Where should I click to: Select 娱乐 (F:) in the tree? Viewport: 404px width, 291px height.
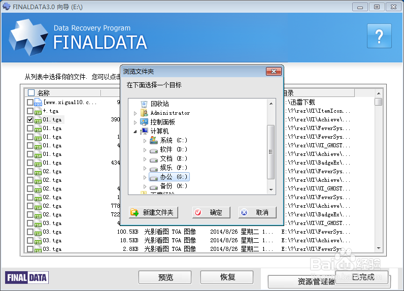coord(174,168)
